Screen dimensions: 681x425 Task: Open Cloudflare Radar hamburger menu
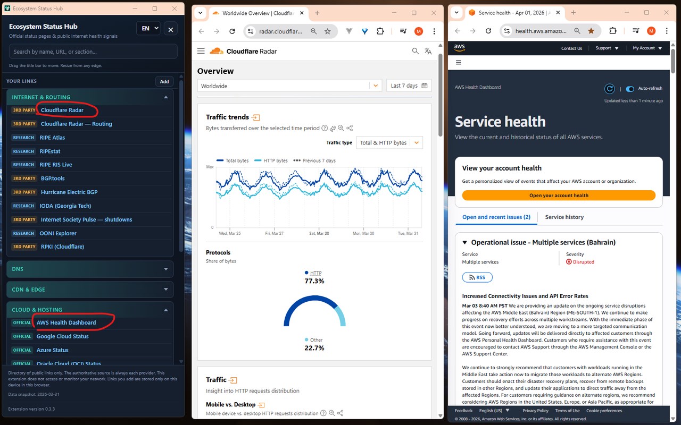click(x=201, y=51)
